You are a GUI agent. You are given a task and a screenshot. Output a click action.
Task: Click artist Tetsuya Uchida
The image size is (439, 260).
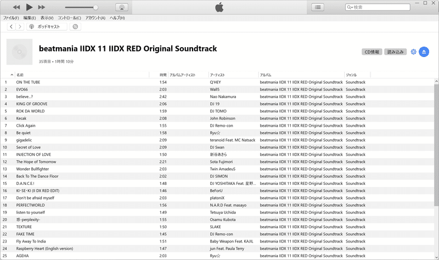[223, 212]
